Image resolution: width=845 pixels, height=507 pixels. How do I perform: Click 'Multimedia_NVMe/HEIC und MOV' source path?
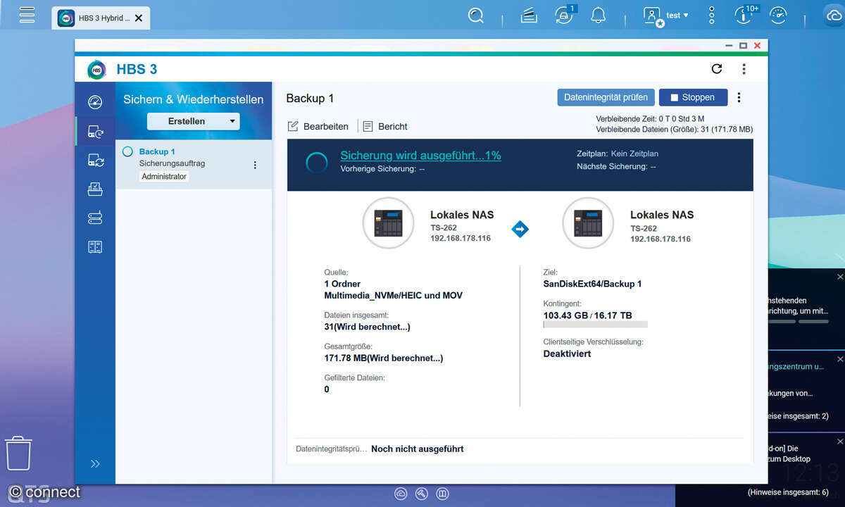[393, 295]
